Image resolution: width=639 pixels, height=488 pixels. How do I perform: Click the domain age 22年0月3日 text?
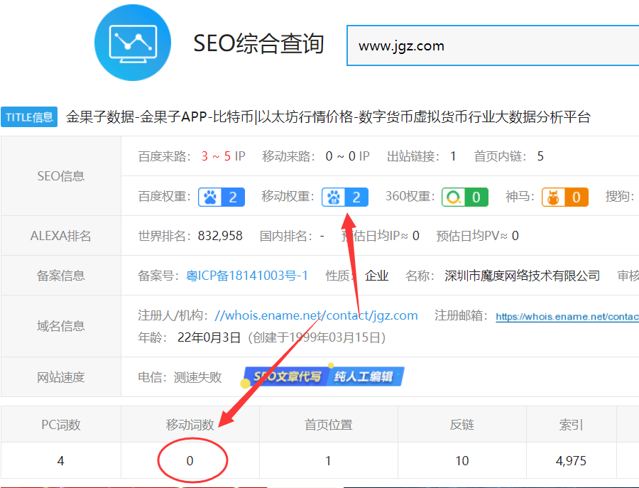pos(209,337)
